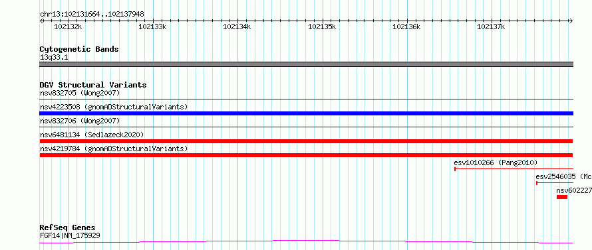Click the 102132k ruler tick label

(x=68, y=27)
